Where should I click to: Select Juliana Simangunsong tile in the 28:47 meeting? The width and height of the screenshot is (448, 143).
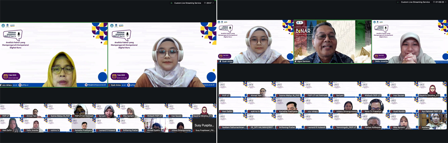180,125
